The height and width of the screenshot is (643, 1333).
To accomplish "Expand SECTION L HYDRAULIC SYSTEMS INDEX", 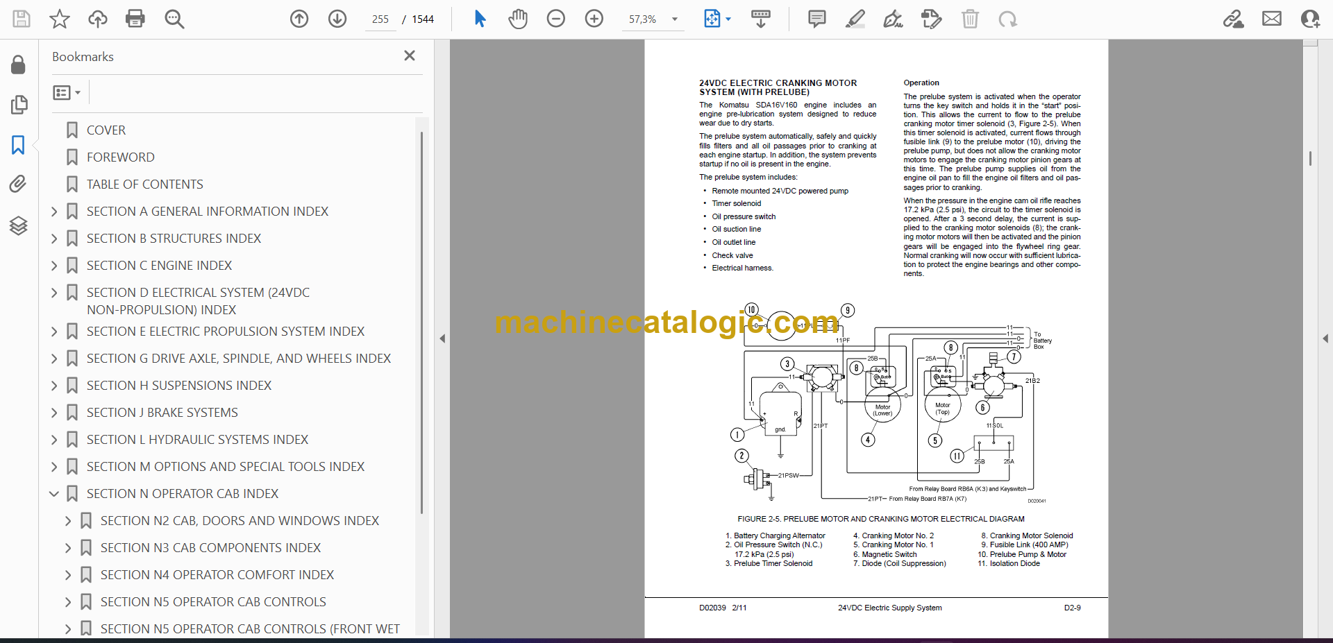I will (x=54, y=440).
